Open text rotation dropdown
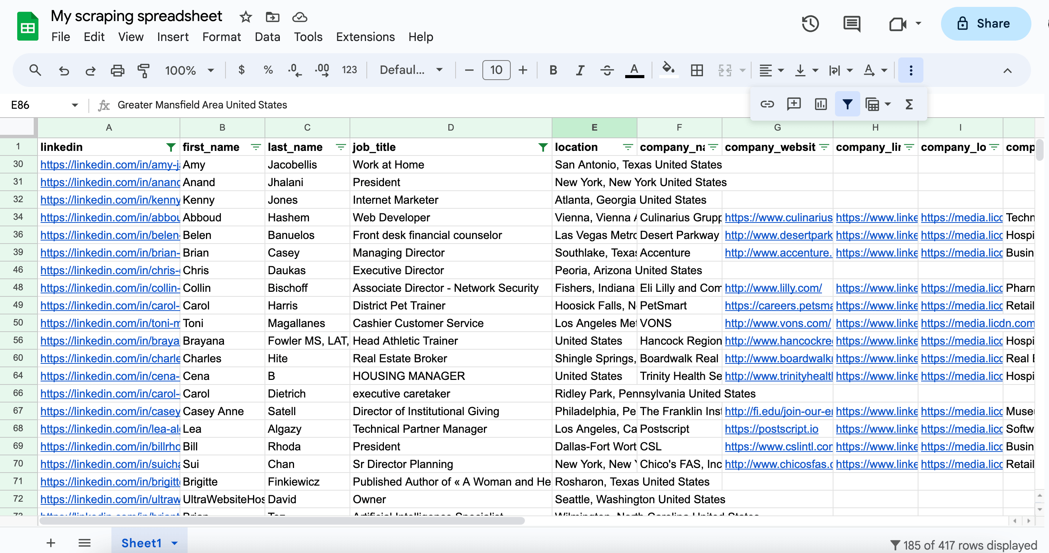 875,70
